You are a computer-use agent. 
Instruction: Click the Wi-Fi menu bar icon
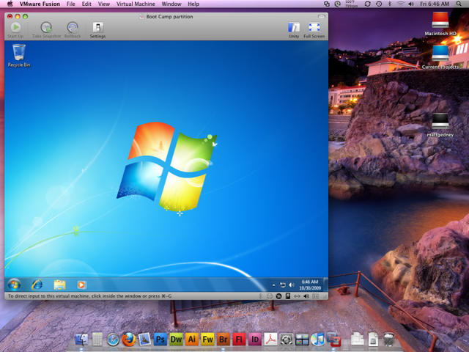401,4
